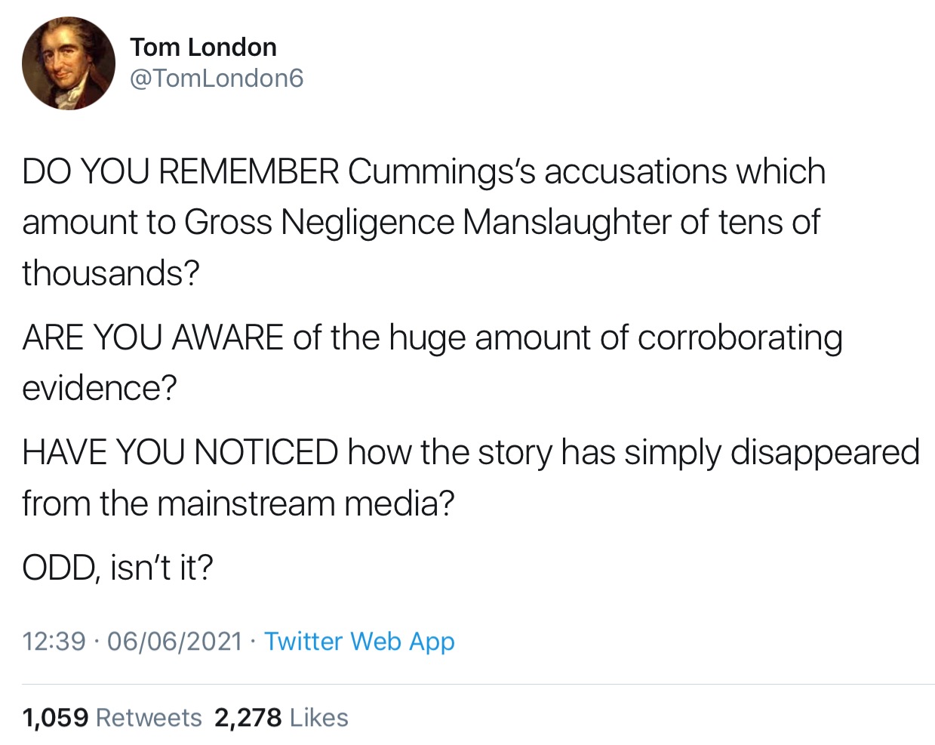This screenshot has height=745, width=935.
Task: Click the word Cummings's in tweet
Action: (x=441, y=171)
